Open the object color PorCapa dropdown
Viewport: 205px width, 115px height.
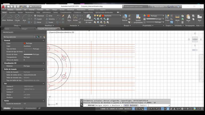point(155,16)
